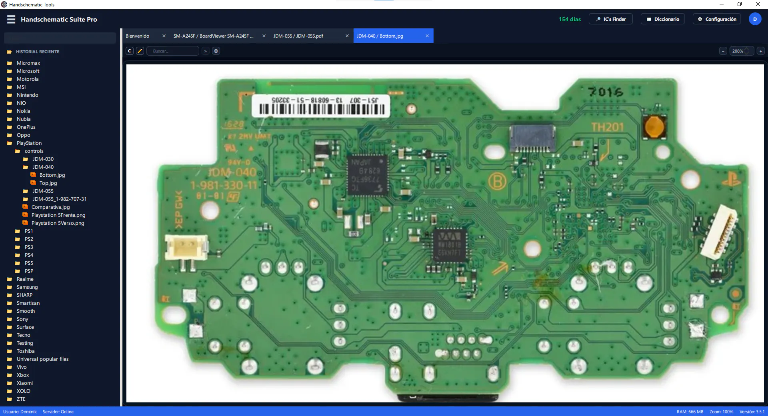This screenshot has height=416, width=768.
Task: Click the next search result arrow button
Action: tap(206, 51)
